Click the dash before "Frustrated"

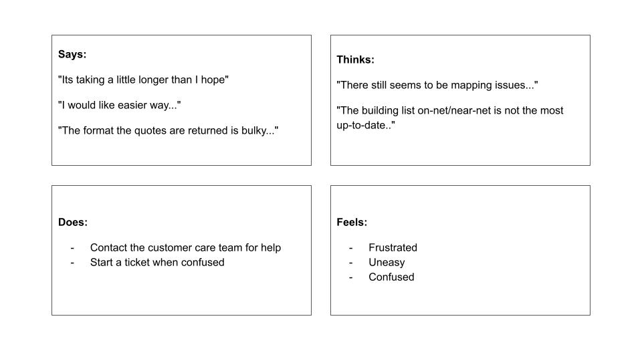[350, 247]
